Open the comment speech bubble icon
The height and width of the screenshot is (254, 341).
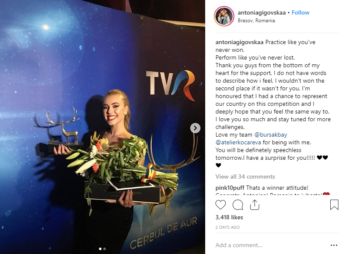point(238,205)
